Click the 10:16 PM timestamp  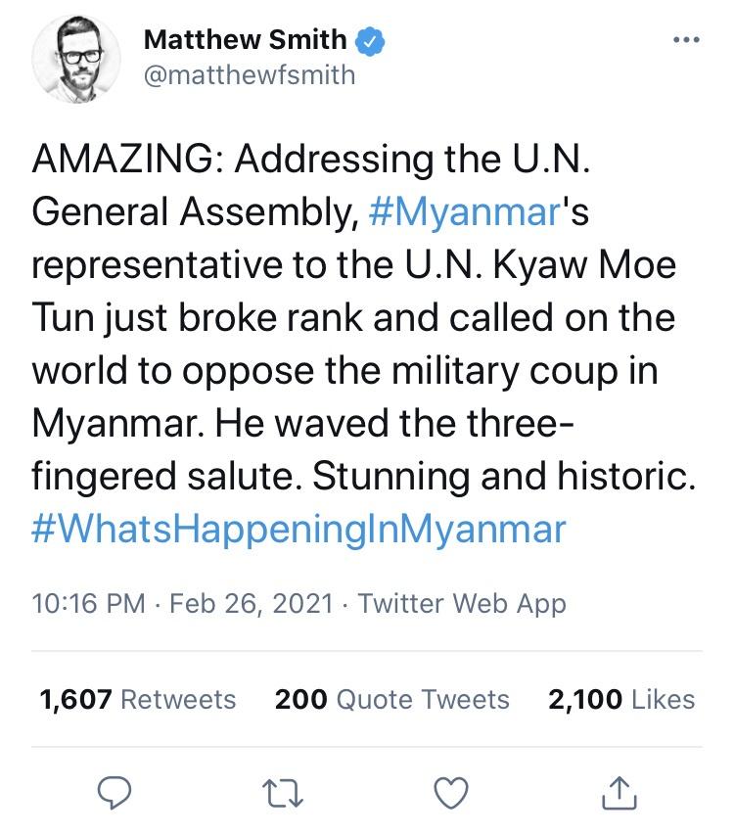(x=82, y=603)
